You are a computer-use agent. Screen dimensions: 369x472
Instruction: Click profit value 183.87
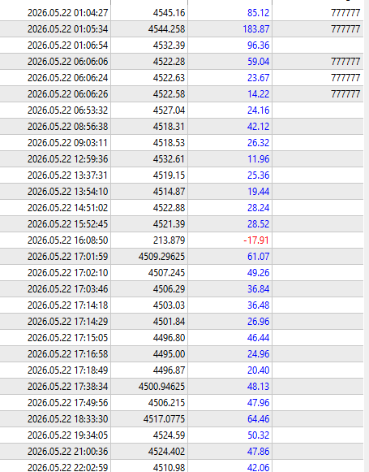256,29
